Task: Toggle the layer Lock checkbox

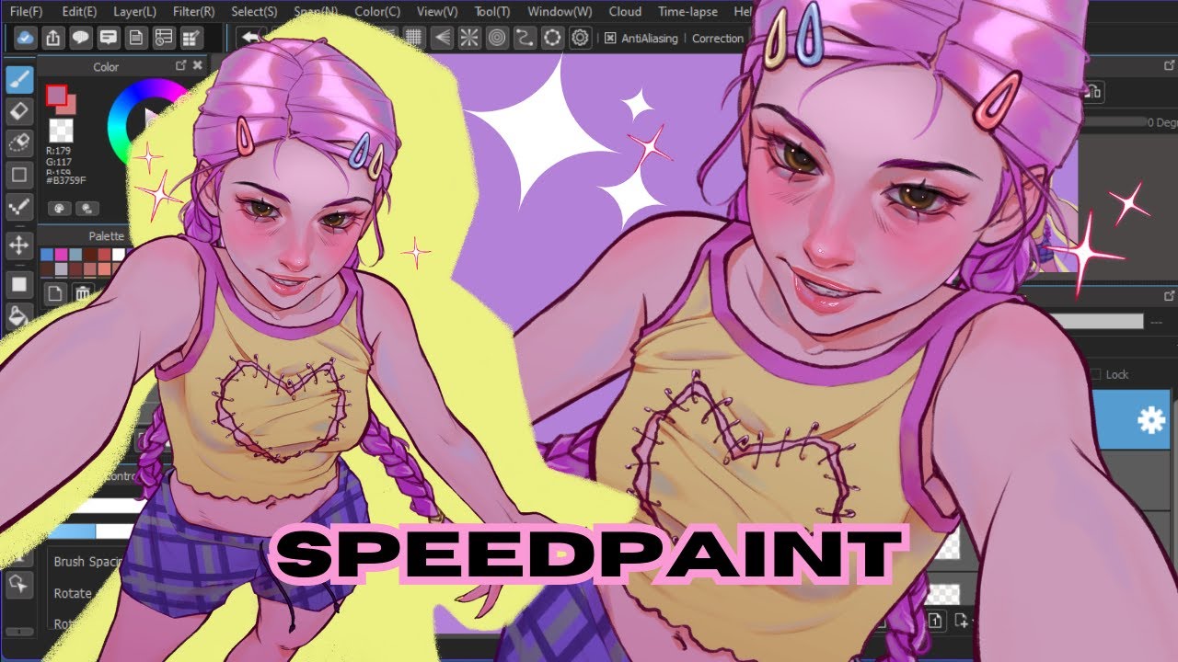Action: pyautogui.click(x=1095, y=374)
